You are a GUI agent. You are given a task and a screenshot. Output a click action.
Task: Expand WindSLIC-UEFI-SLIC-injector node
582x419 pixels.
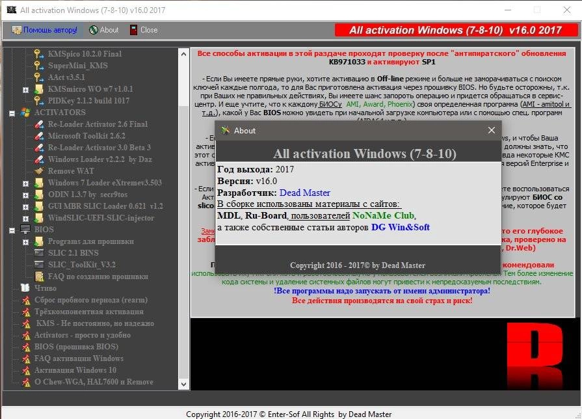click(25, 219)
